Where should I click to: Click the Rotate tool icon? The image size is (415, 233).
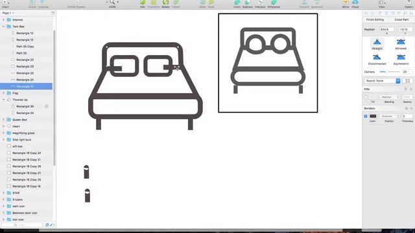click(x=165, y=3)
